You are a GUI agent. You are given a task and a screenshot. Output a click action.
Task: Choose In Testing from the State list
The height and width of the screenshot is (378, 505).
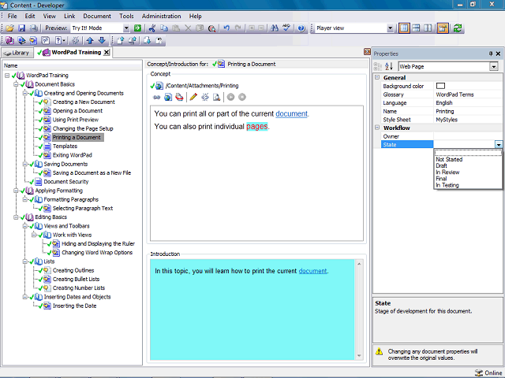447,185
